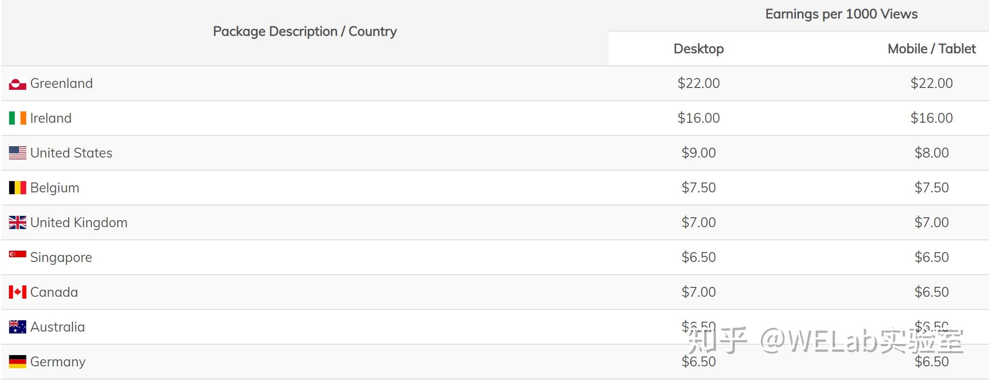Click the Earnings per 1000 Views heading
The height and width of the screenshot is (380, 989).
[x=841, y=14]
